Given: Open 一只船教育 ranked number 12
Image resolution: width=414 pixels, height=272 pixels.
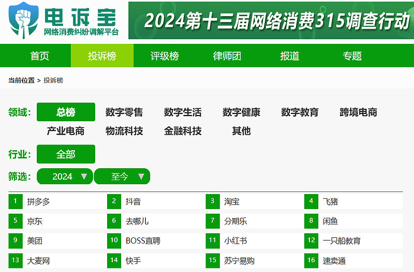Looking at the screenshot, I should (342, 241).
